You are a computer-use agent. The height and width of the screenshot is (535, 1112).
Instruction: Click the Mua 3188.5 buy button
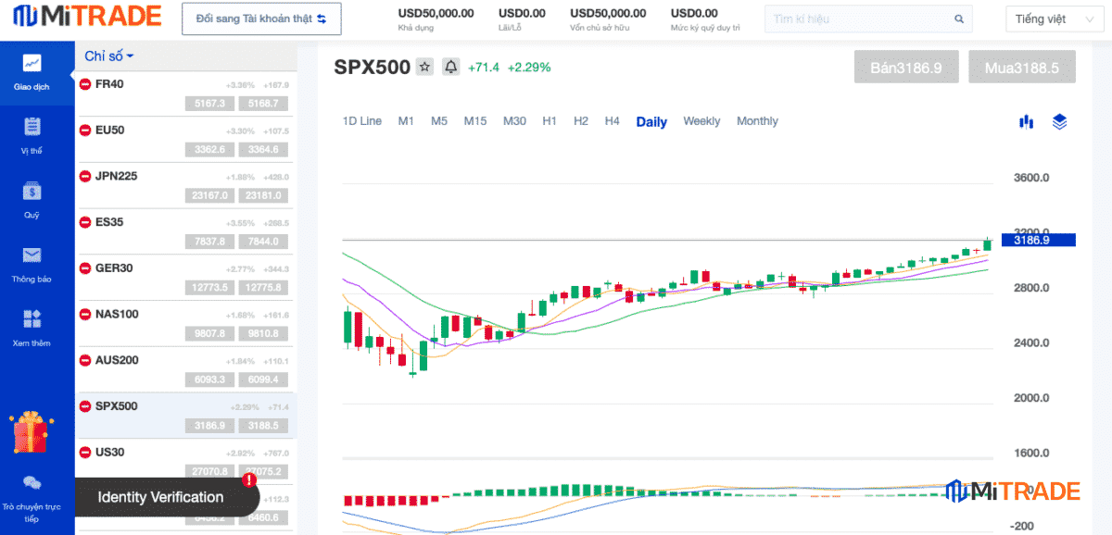click(1022, 68)
